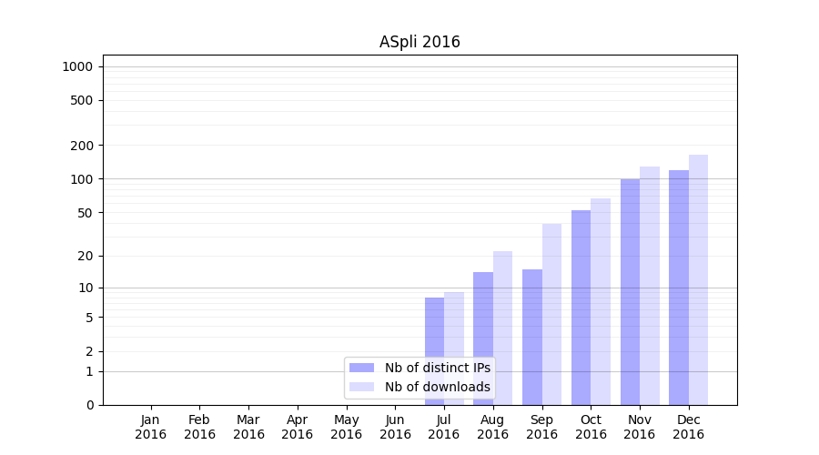Screen dimensions: 819x455
Task: Click the 'Nb of distinct IPs' legend color swatch
Action: pos(361,368)
